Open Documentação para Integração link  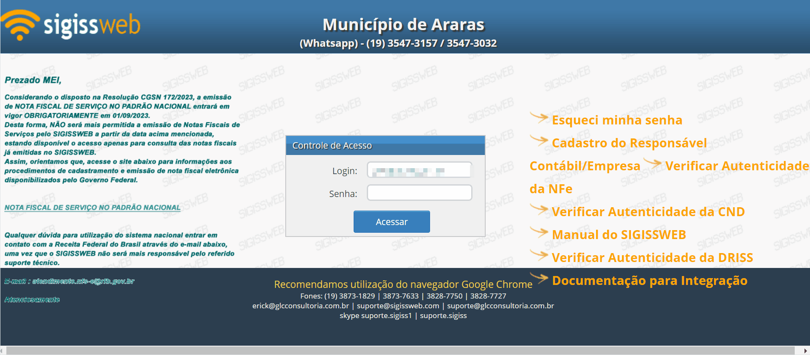tap(650, 281)
